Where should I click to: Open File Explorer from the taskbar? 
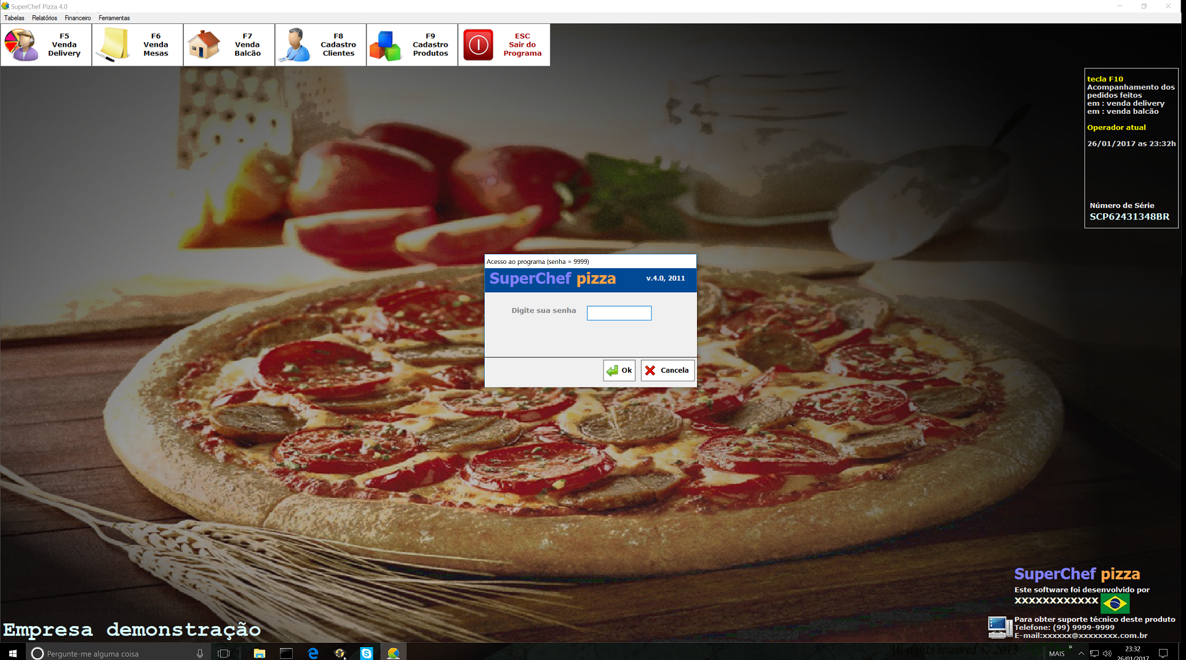click(x=260, y=653)
